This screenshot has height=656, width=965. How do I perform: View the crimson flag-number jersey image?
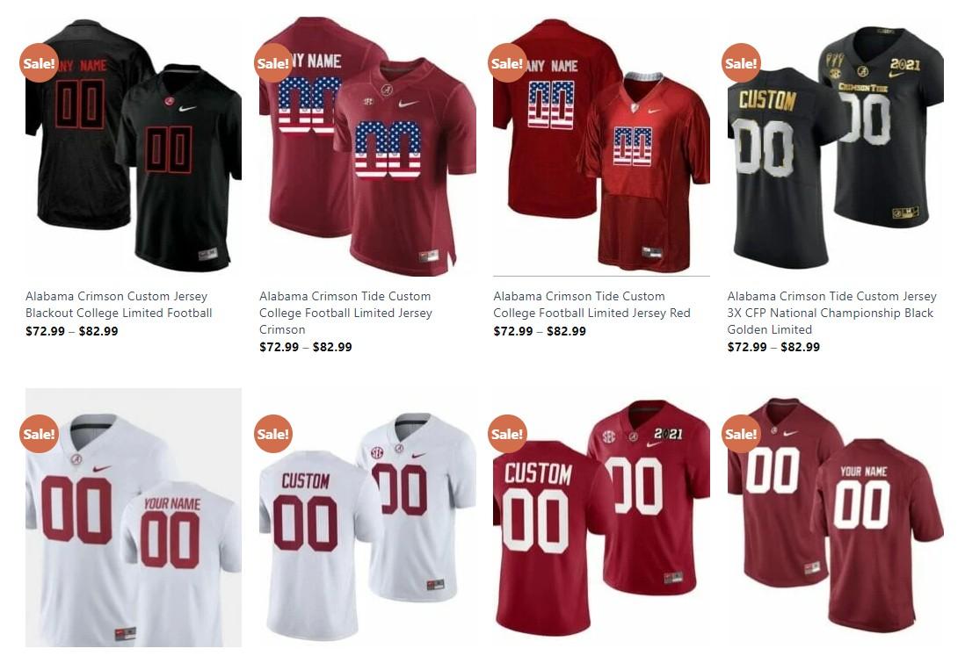(367, 147)
